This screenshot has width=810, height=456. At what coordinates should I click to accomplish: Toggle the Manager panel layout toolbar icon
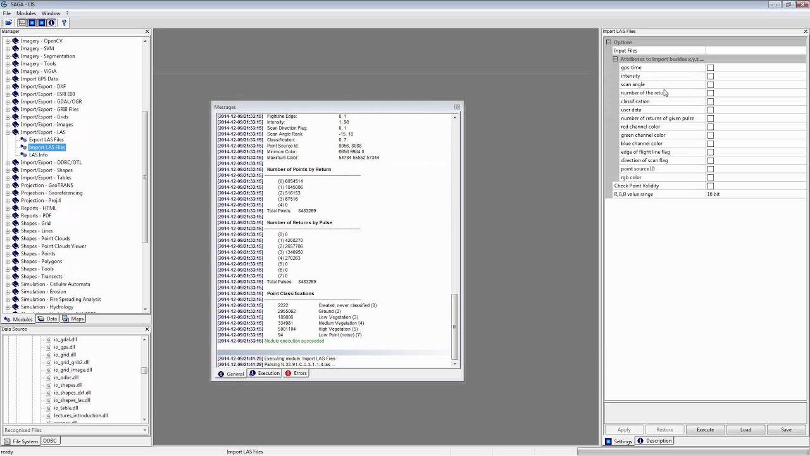pyautogui.click(x=22, y=23)
